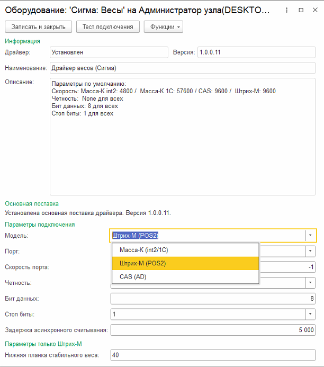Click 'Основная поставка' section header
The image size is (324, 367).
coord(32,204)
